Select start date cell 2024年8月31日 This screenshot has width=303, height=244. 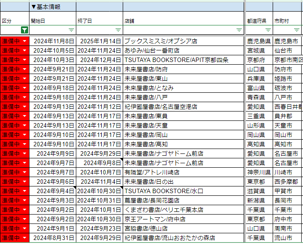[x=53, y=238]
